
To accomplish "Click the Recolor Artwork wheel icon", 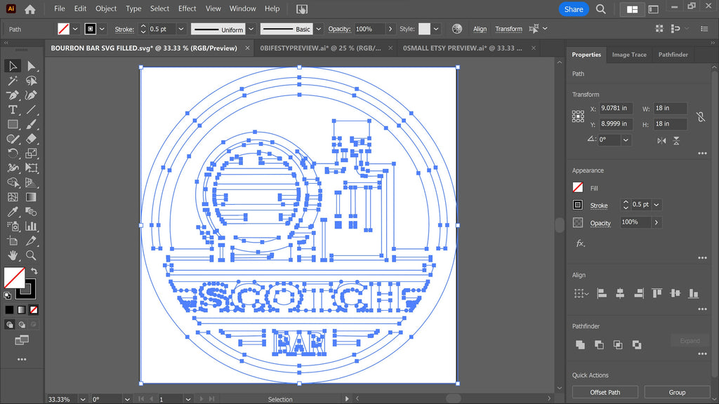I will [x=456, y=29].
